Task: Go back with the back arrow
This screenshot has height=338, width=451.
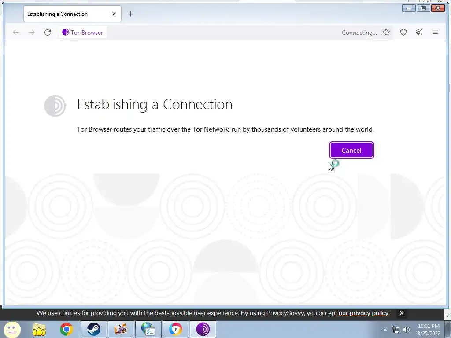Action: tap(16, 33)
